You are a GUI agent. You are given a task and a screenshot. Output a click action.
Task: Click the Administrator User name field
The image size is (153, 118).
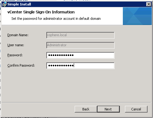[80, 45]
